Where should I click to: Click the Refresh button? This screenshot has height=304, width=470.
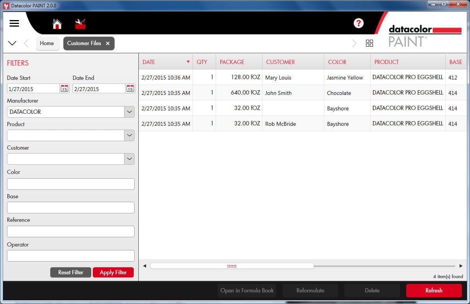click(434, 290)
